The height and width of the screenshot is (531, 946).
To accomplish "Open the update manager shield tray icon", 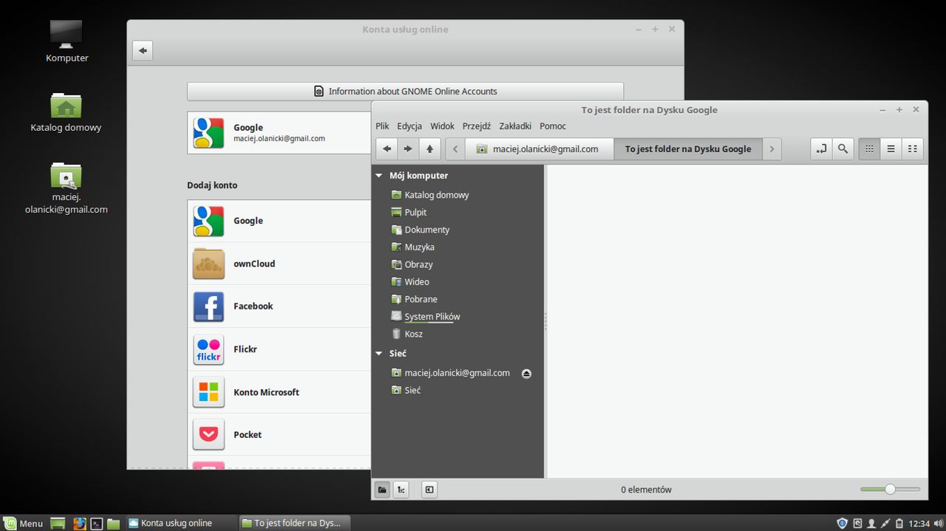I will pos(842,524).
